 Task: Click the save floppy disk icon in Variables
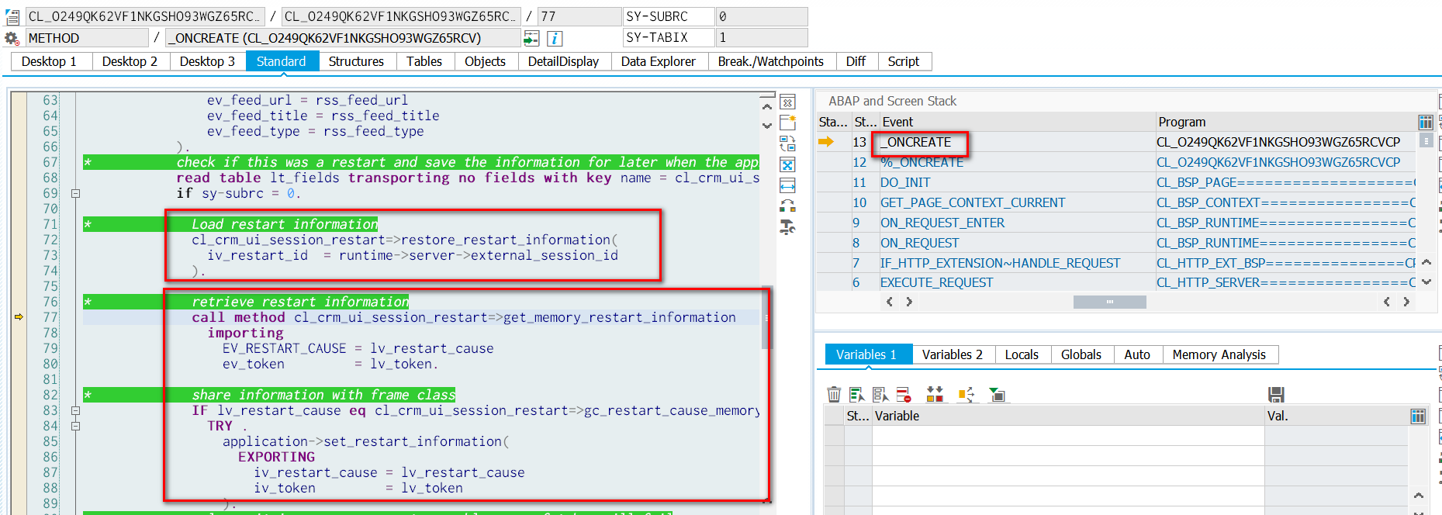click(1276, 395)
